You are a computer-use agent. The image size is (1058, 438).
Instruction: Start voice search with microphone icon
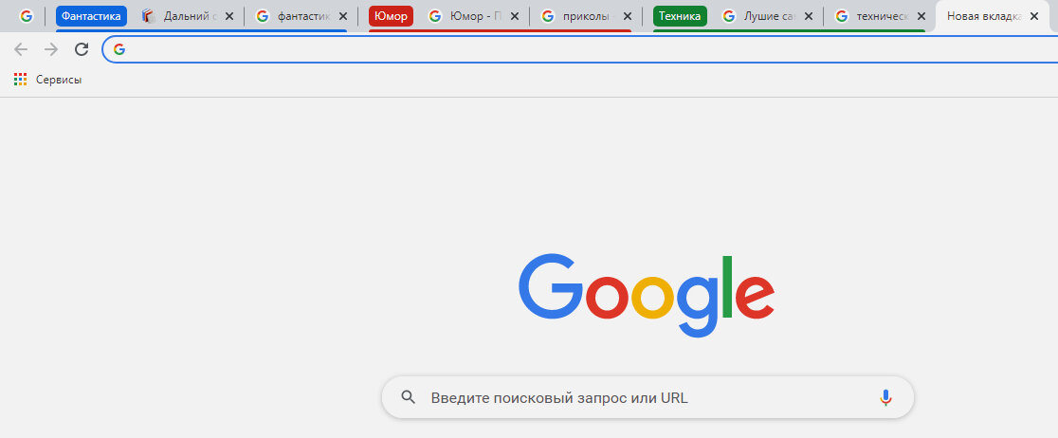click(x=886, y=397)
